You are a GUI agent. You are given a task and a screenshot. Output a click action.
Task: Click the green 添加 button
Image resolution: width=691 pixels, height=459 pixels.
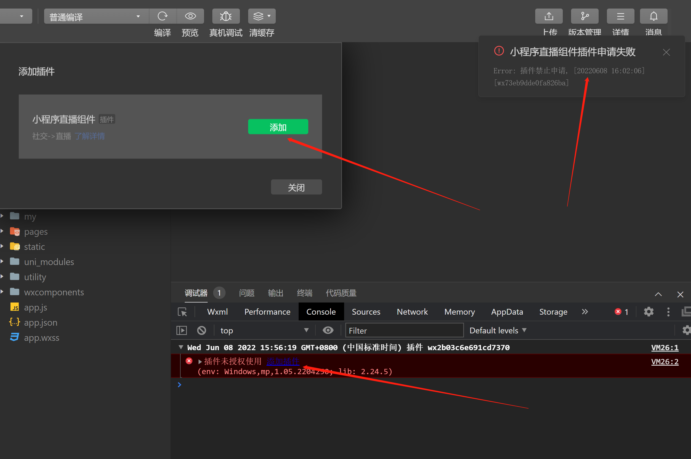click(278, 127)
